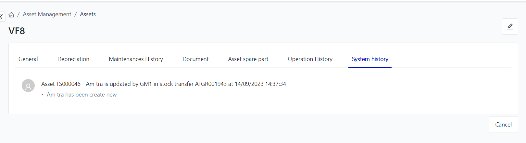
Task: Go to the Assets breadcrumb link
Action: (88, 14)
